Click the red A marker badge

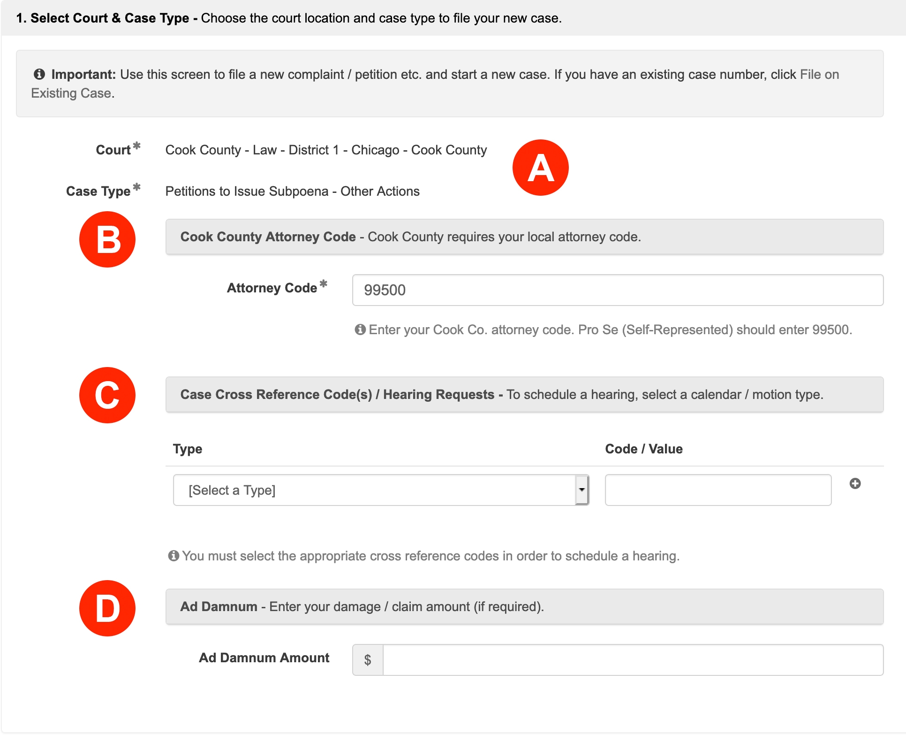(x=540, y=168)
